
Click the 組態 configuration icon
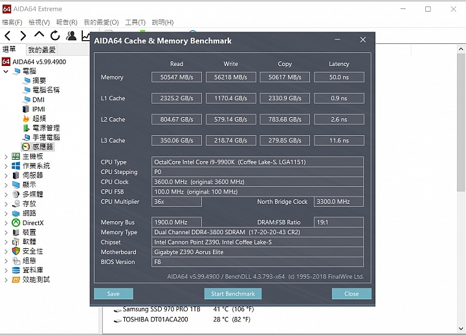(16, 261)
